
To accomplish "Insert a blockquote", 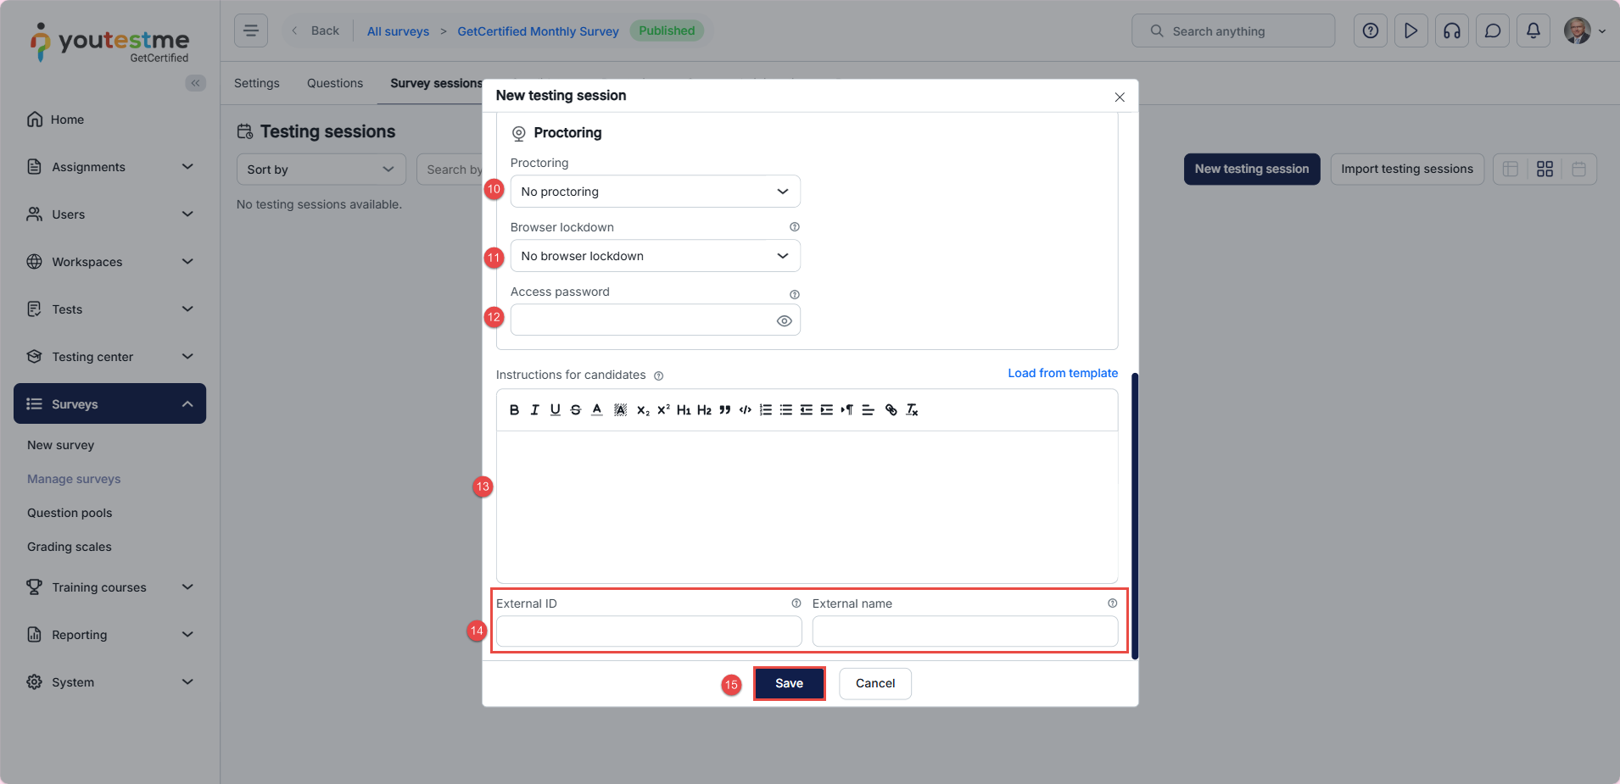I will 724,410.
